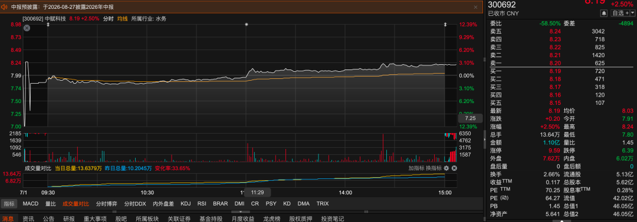Switch to the 公告 tab
The height and width of the screenshot is (222, 637).
pos(49,218)
